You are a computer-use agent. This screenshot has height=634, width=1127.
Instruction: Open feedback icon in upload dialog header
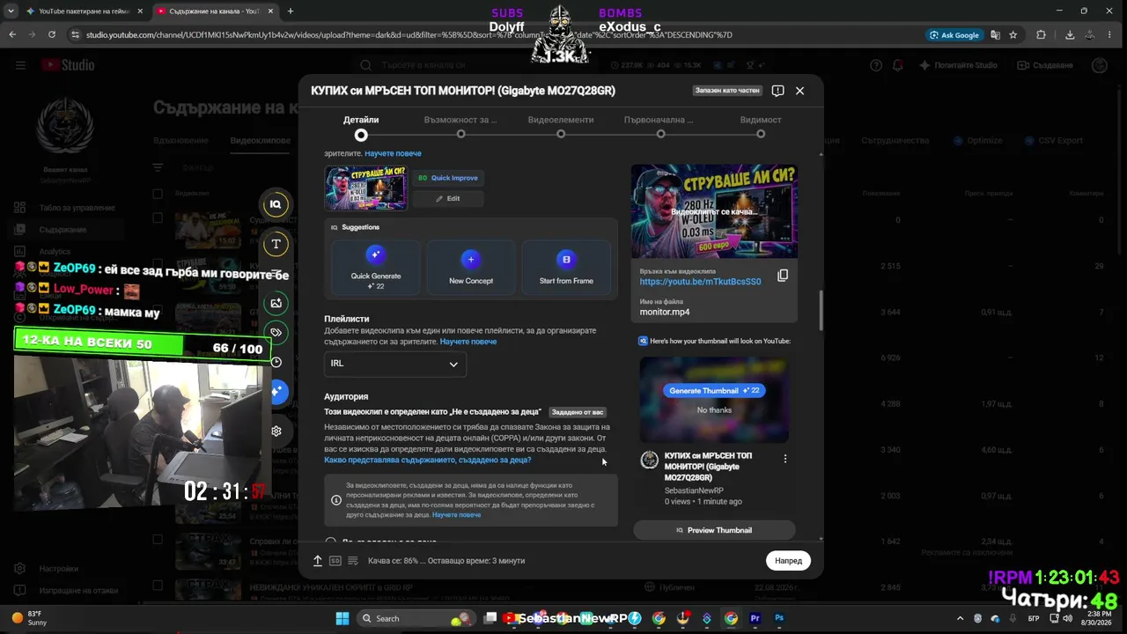[777, 91]
